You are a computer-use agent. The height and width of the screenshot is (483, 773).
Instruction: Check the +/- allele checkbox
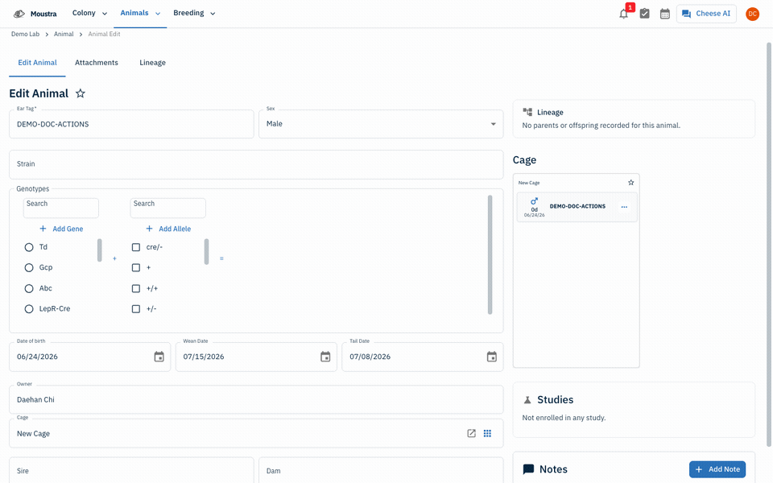[x=136, y=309]
